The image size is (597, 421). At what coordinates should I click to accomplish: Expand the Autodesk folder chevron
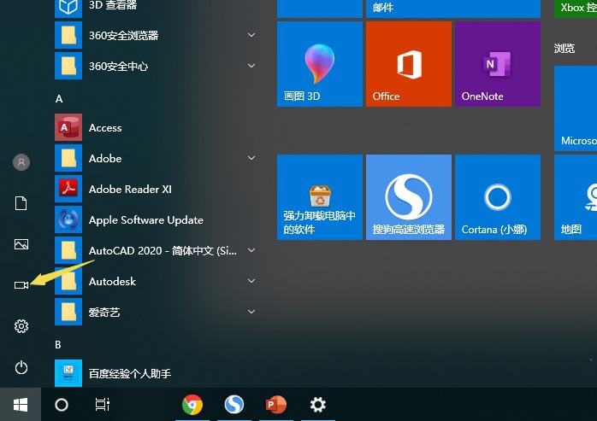251,281
